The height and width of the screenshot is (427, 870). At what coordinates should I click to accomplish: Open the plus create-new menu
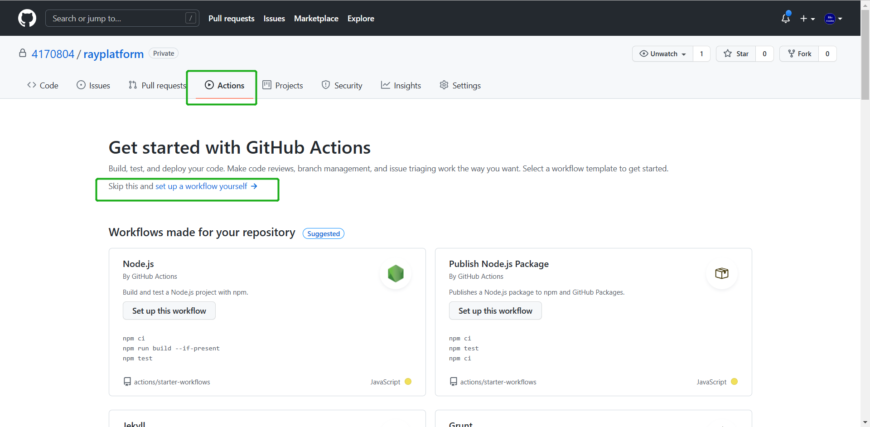[807, 19]
